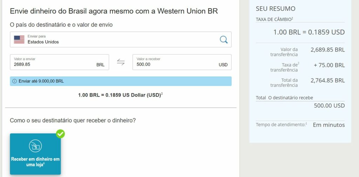Click the search magnifier icon in country field
359x177 pixels.
pyautogui.click(x=224, y=39)
